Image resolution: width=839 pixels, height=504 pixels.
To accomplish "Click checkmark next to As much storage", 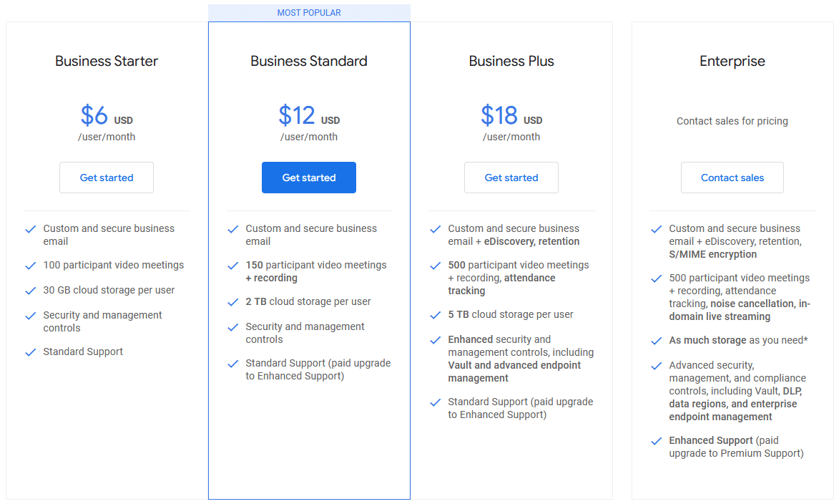I will (x=656, y=341).
